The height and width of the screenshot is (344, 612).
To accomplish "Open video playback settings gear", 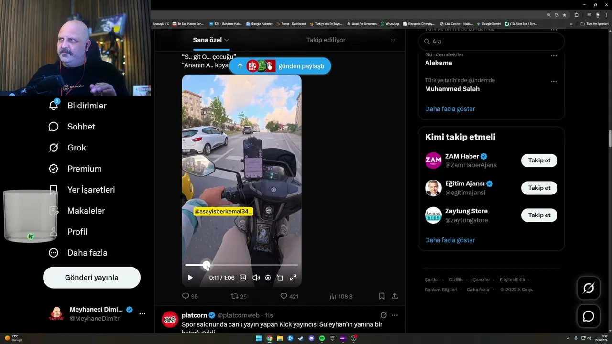I will [268, 278].
